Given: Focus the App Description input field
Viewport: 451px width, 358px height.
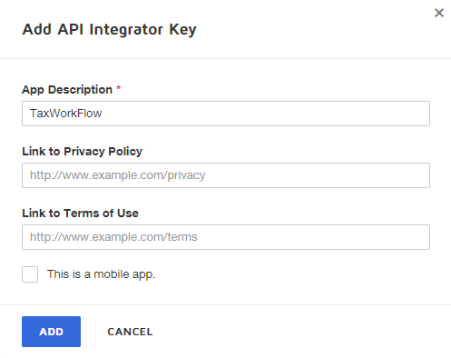Looking at the screenshot, I should click(x=226, y=114).
